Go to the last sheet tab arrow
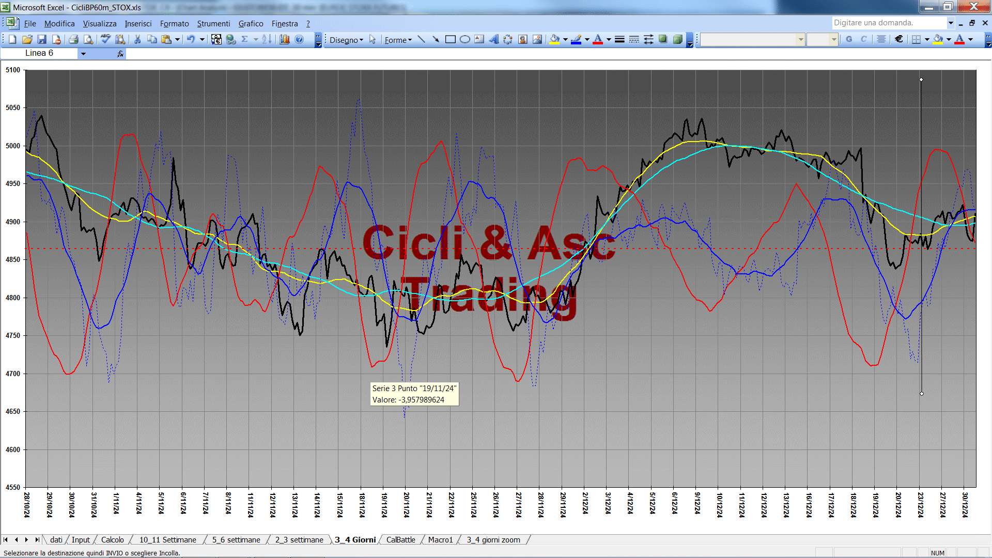The image size is (992, 558). (x=37, y=540)
